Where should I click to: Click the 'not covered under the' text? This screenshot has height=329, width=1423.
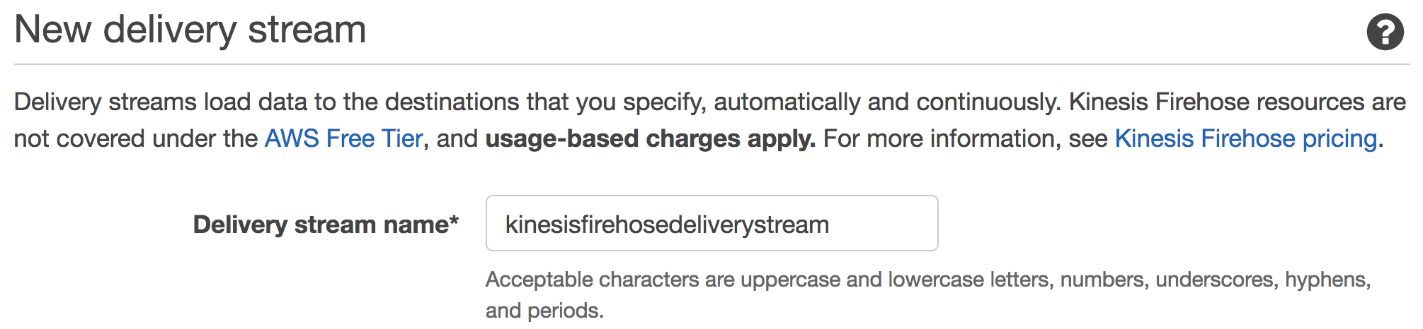[136, 138]
